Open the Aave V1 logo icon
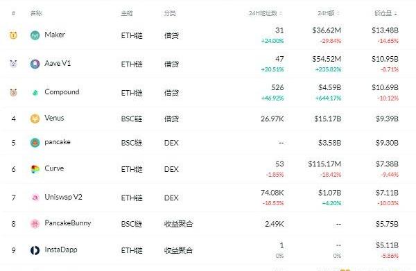Screen dimensions: 416x271 (x=35, y=64)
